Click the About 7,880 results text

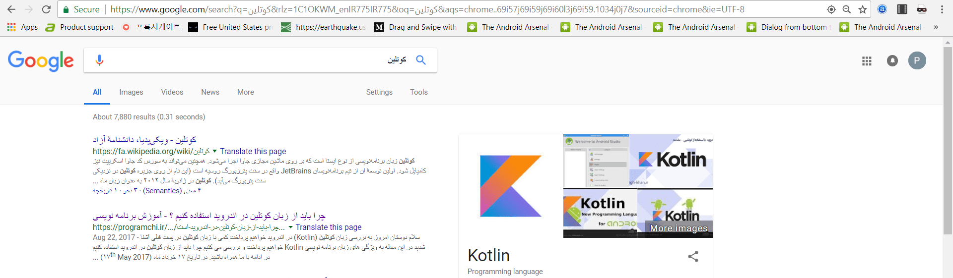[x=149, y=117]
